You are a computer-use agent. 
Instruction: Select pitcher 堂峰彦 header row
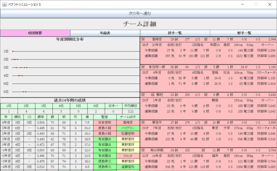(209, 39)
